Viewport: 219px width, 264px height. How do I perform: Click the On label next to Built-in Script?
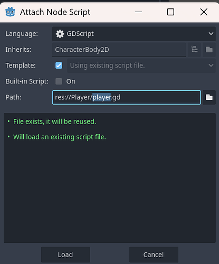tap(71, 81)
